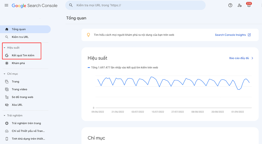
Task: Click the URL inspection search field
Action: (x=136, y=5)
